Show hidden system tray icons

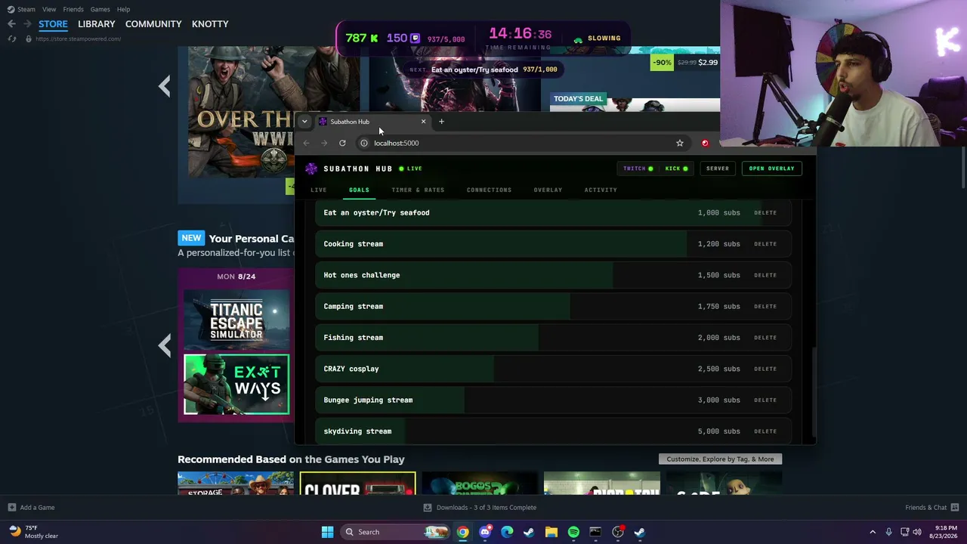pyautogui.click(x=873, y=532)
